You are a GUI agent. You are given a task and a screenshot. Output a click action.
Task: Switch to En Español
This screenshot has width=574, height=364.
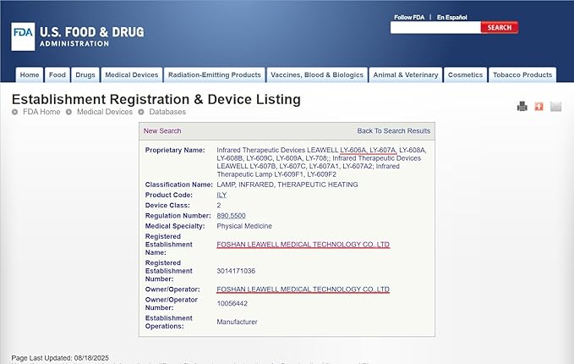tap(451, 17)
